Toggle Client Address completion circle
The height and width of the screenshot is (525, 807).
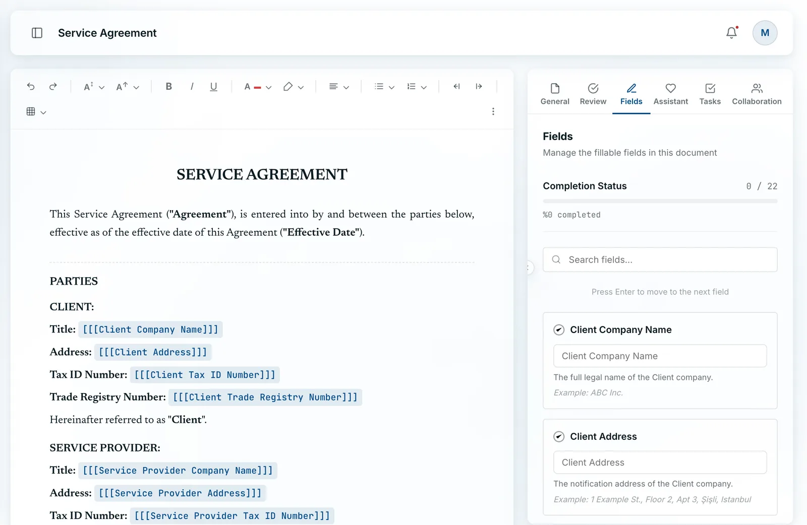(x=559, y=437)
